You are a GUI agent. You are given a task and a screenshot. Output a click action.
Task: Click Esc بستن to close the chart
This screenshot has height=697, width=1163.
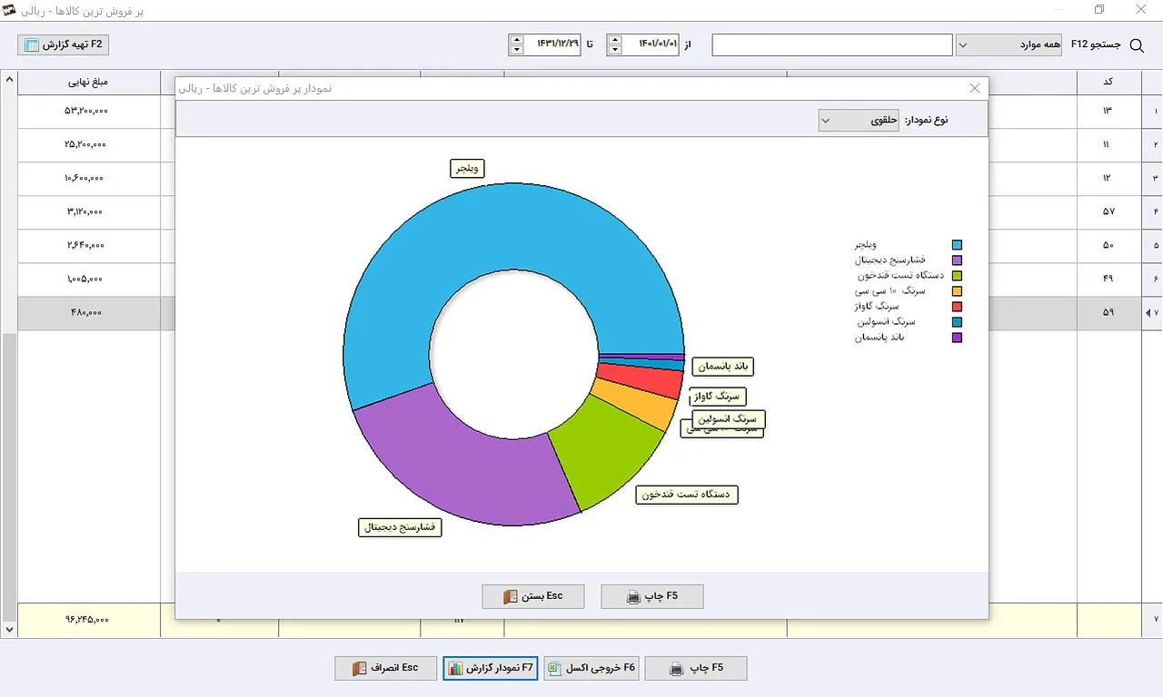tap(533, 596)
